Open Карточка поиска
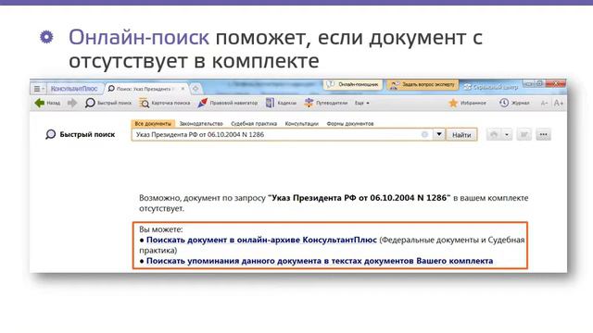Viewport: 593px width, 333px height. point(165,103)
